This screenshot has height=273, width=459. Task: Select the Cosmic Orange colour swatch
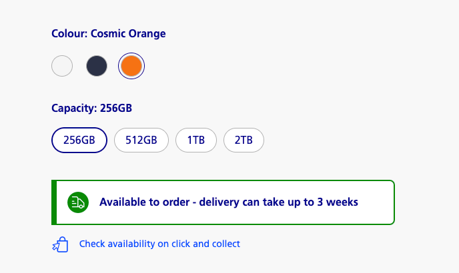(x=131, y=66)
